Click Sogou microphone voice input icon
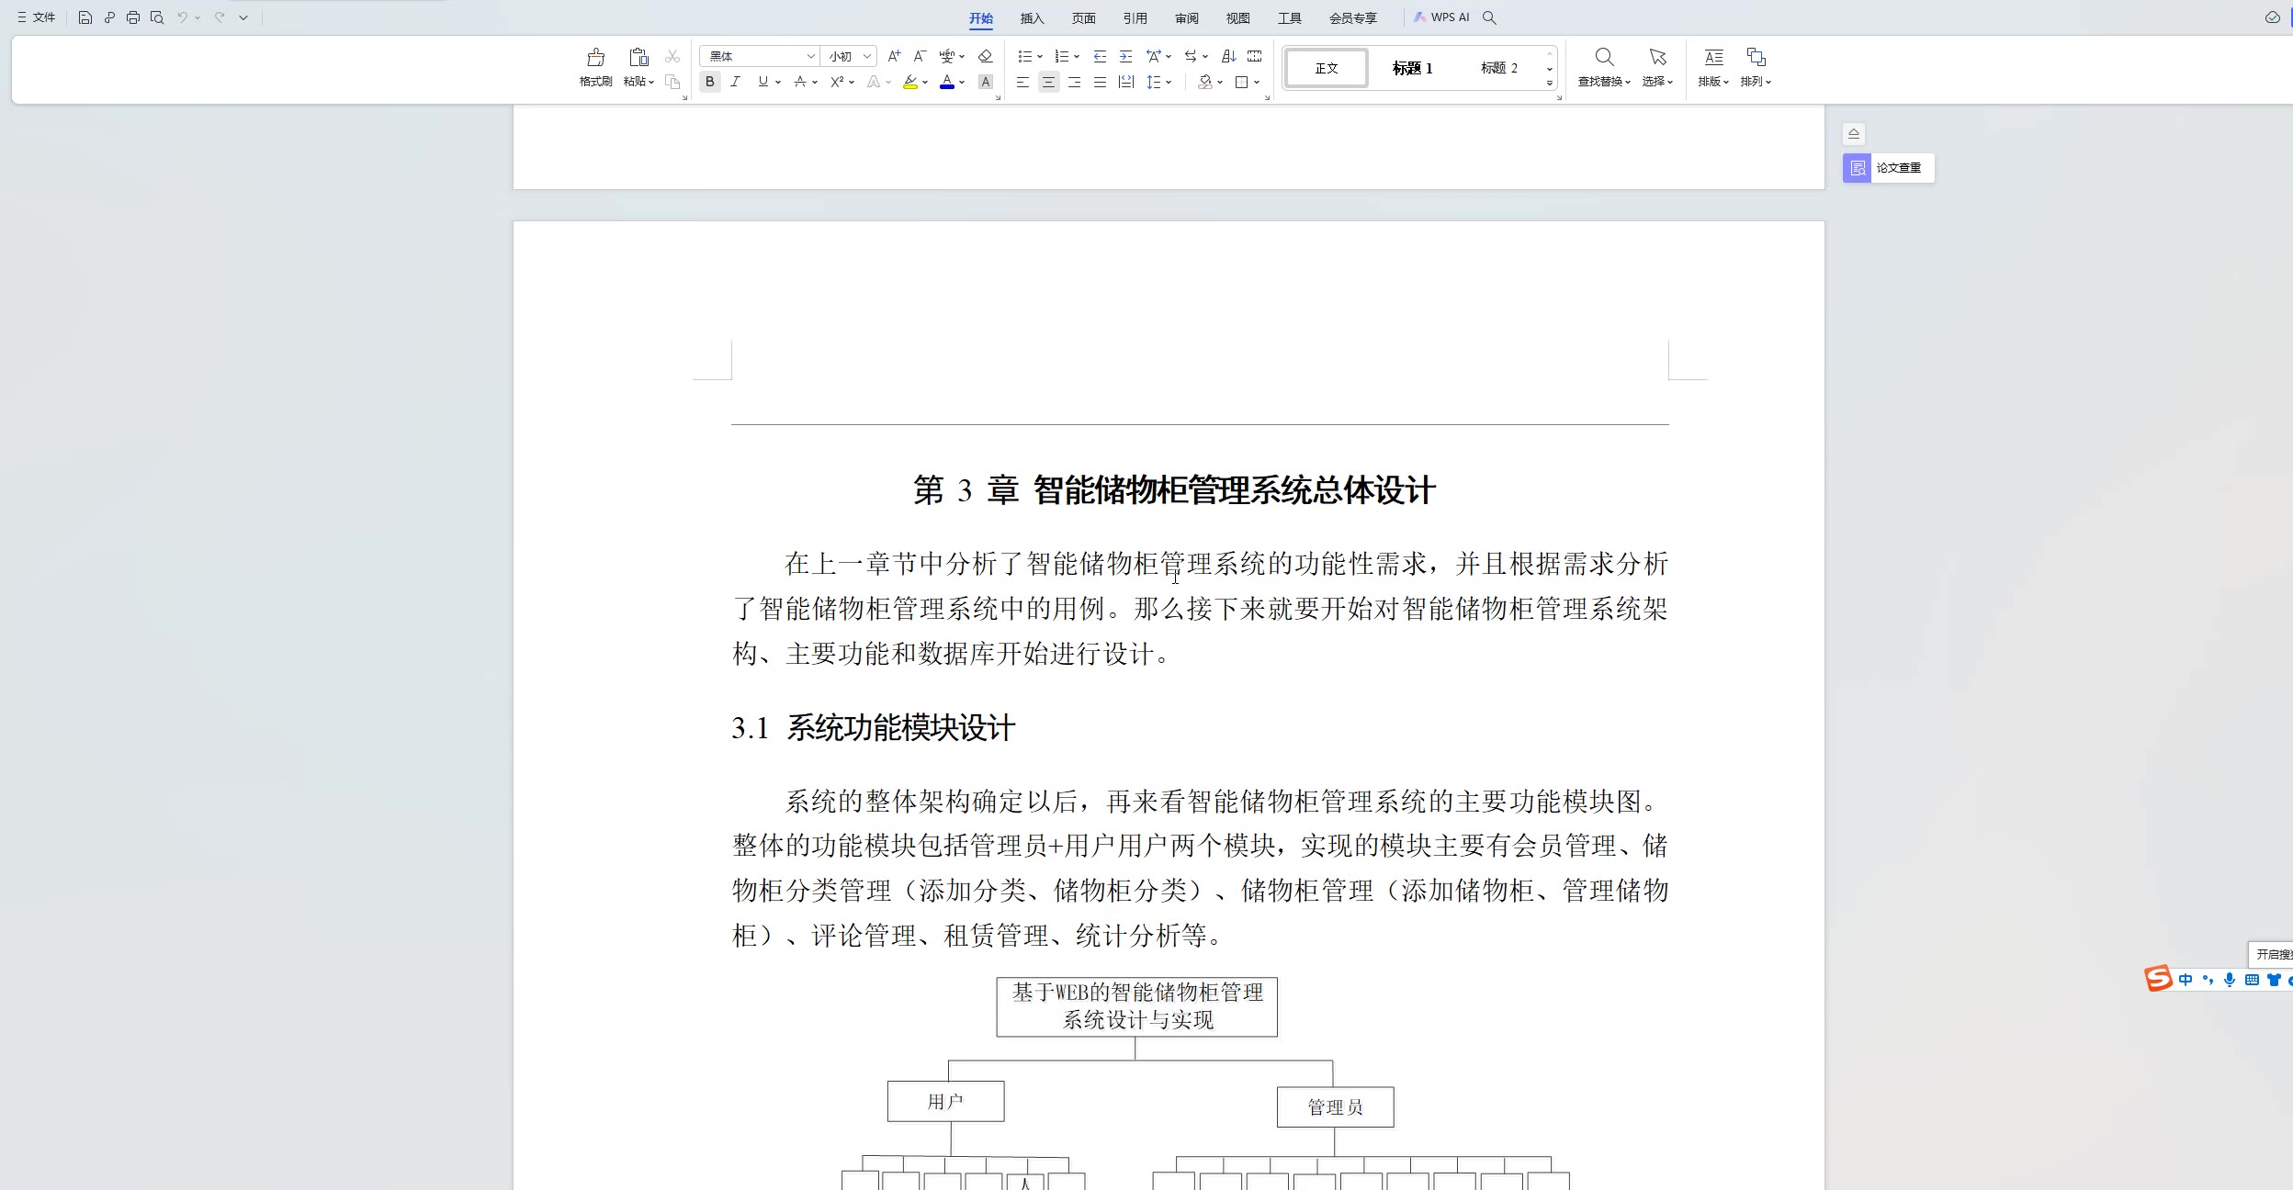Viewport: 2293px width, 1190px height. 2230,980
